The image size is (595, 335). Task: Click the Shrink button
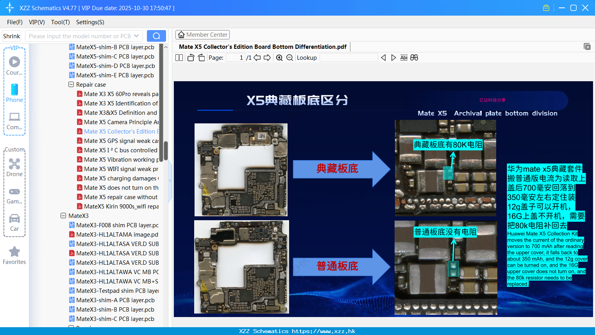pos(11,36)
